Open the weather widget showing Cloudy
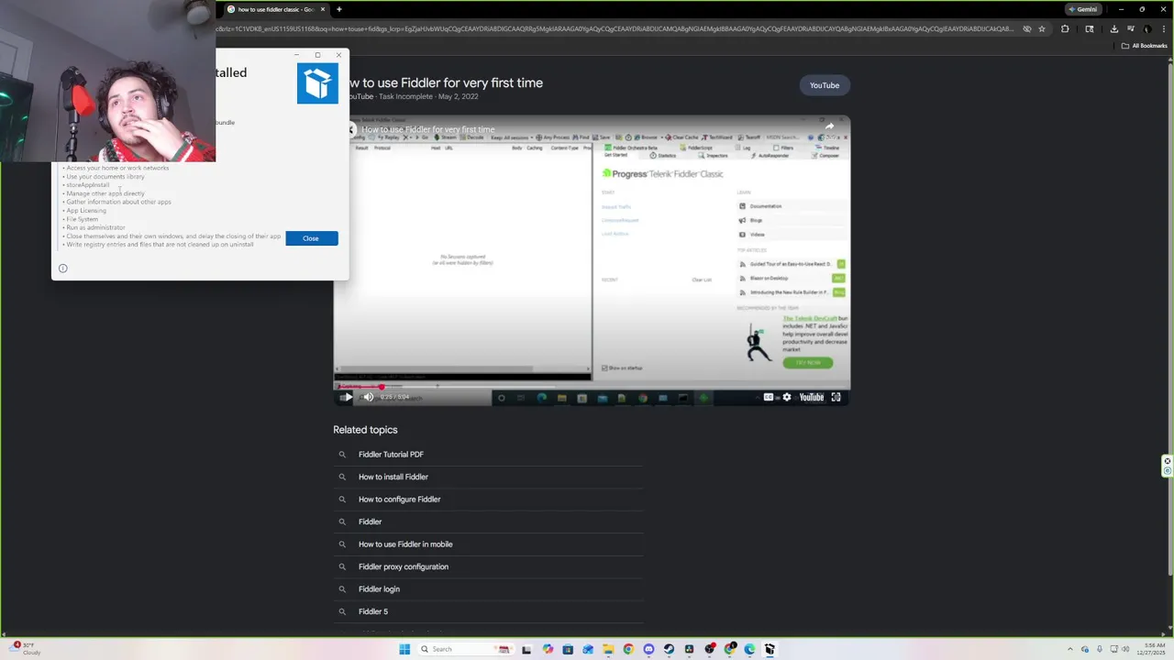Image resolution: width=1174 pixels, height=660 pixels. 26,649
